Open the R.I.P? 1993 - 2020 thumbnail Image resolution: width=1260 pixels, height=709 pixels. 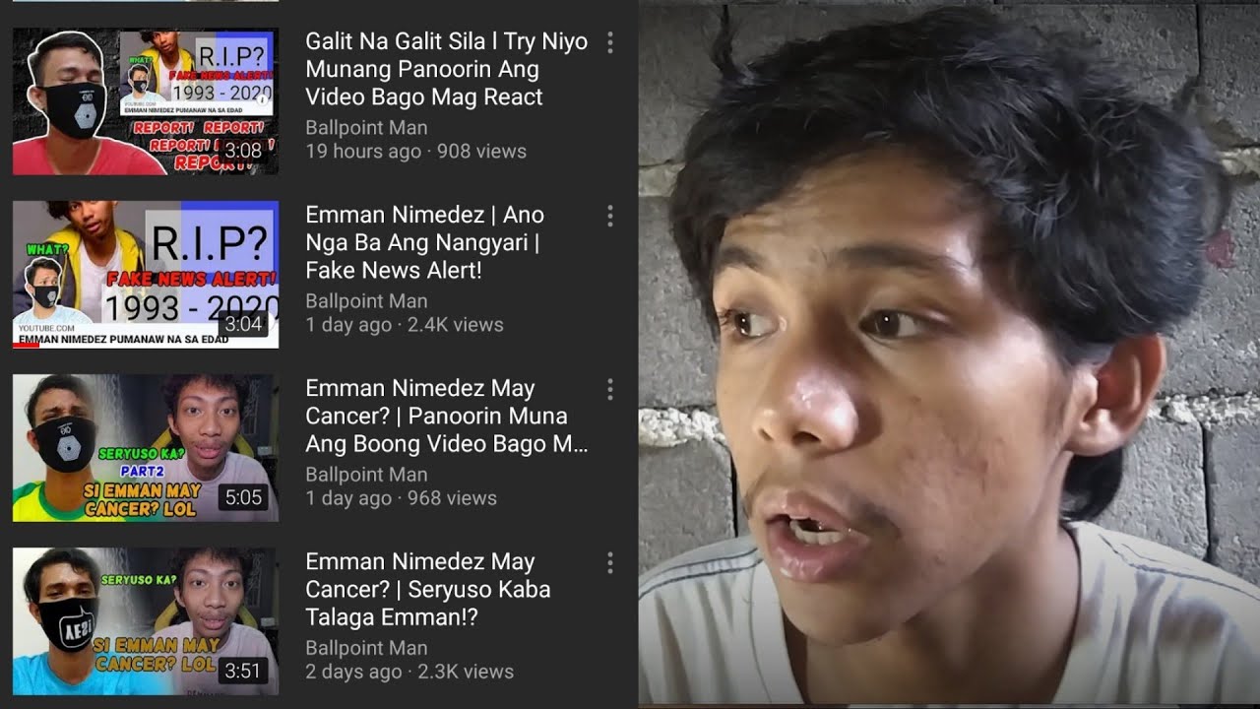pyautogui.click(x=146, y=275)
